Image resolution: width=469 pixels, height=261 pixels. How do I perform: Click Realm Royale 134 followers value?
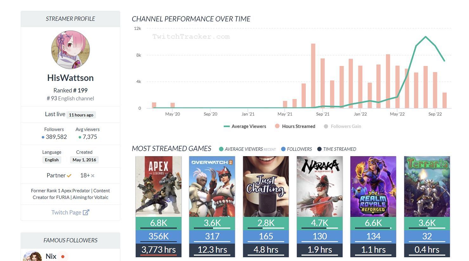click(373, 236)
